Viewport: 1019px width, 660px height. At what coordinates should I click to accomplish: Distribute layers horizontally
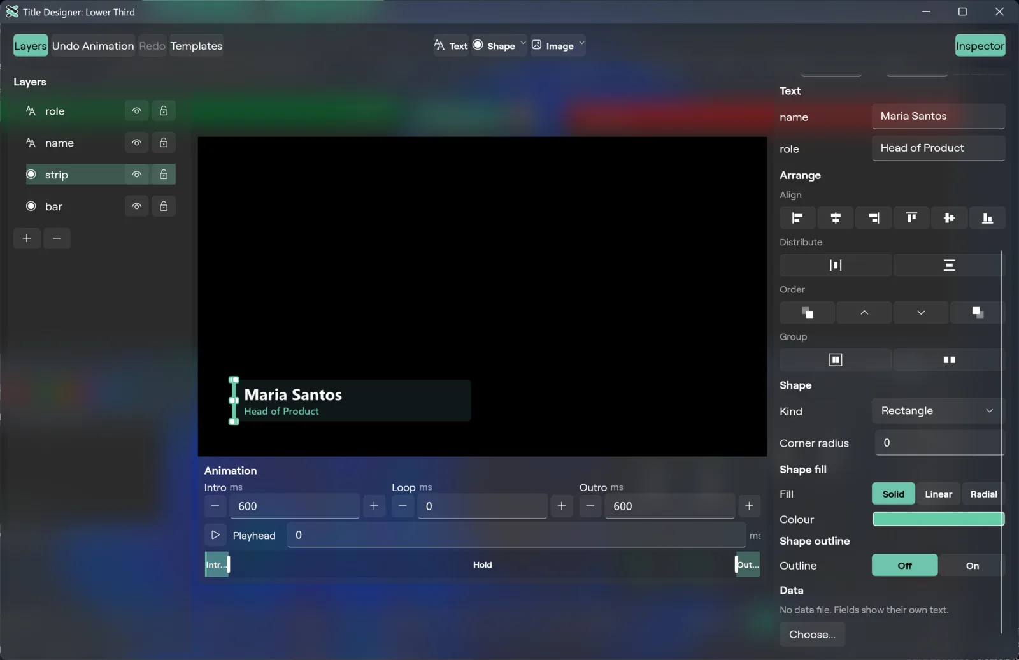pos(836,265)
